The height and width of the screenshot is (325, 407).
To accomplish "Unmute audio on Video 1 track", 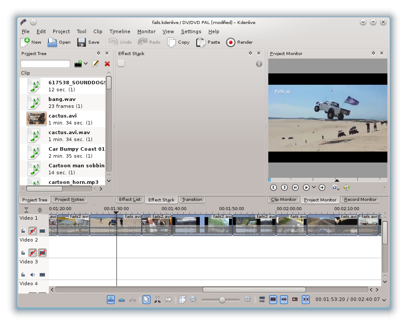I will [x=33, y=231].
